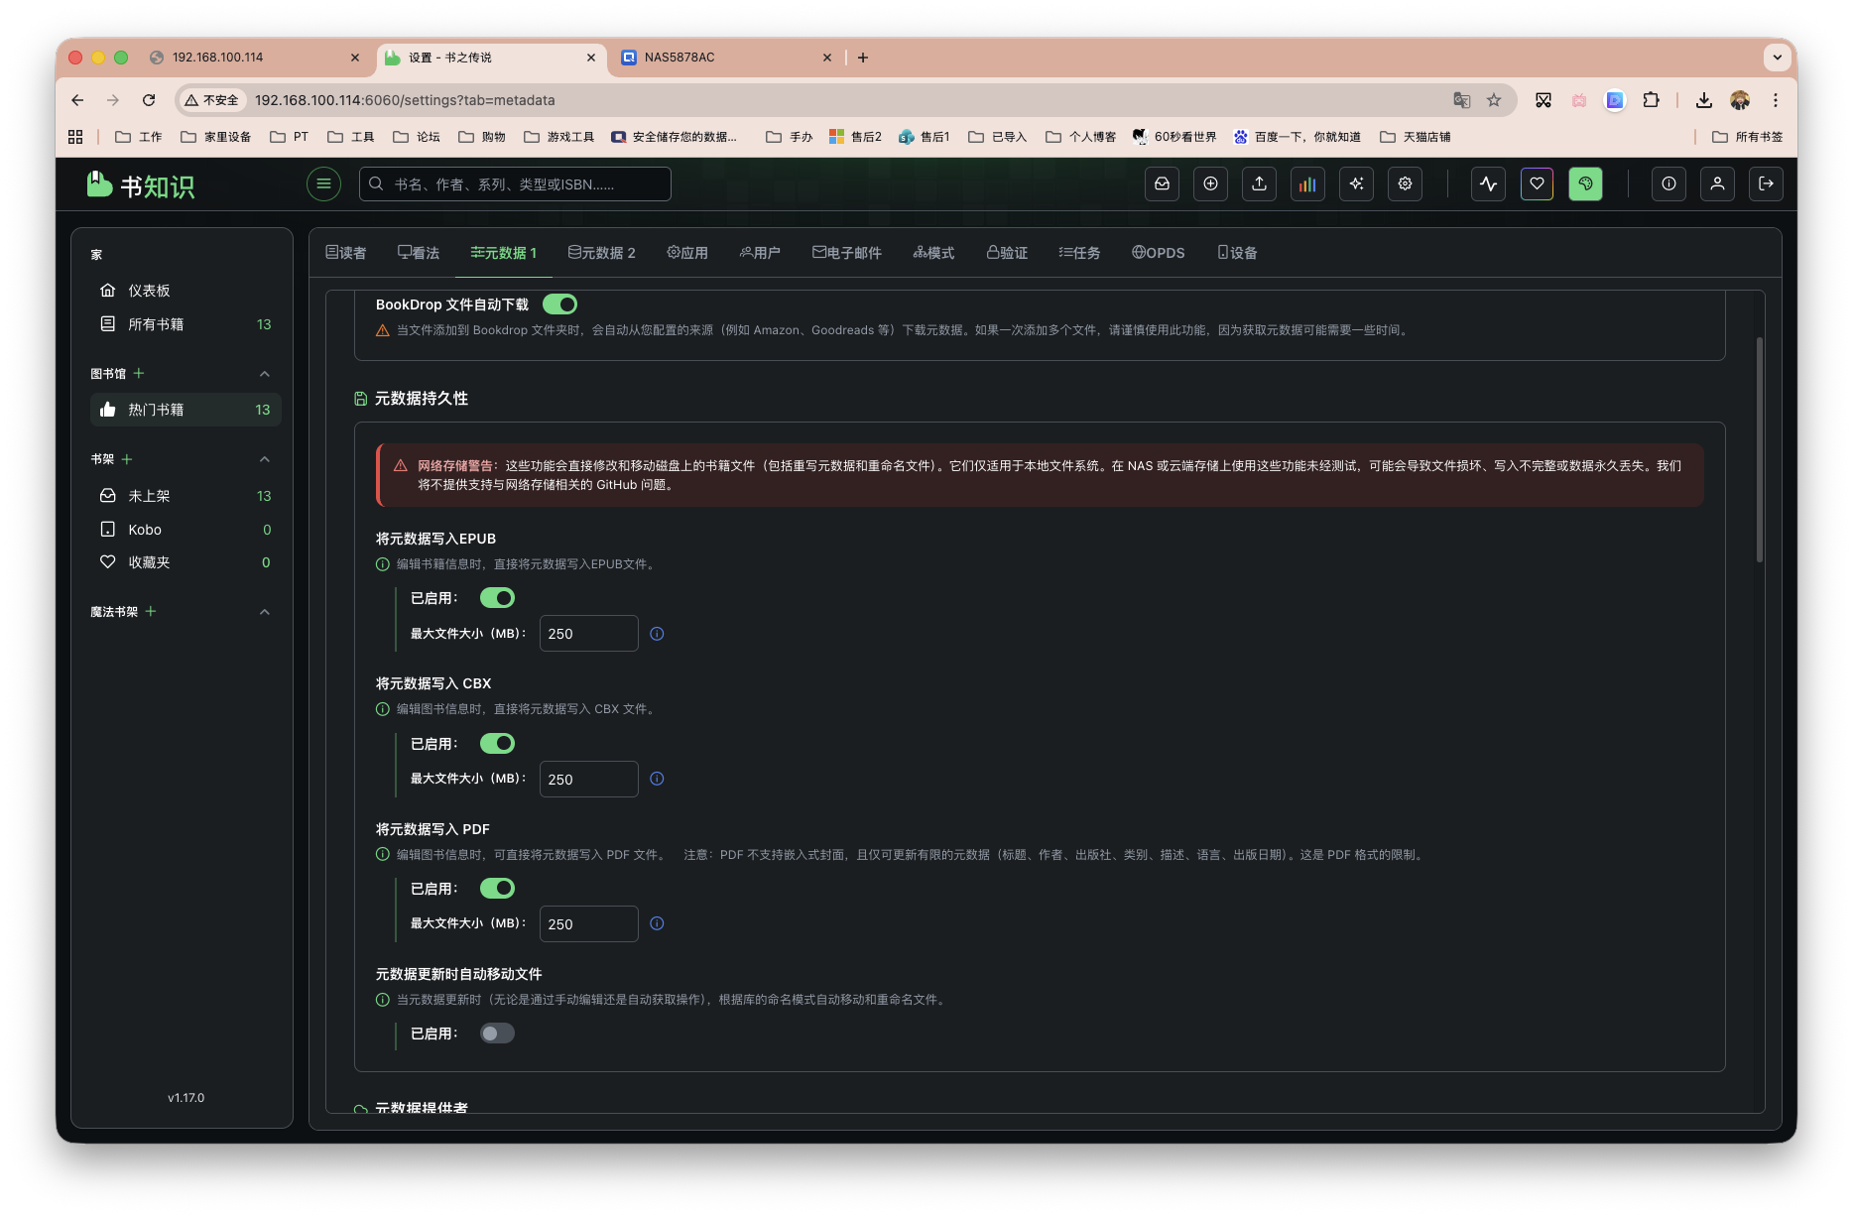1853x1217 pixels.
Task: Click the hamburger menu icon beside the logo
Action: click(x=323, y=183)
